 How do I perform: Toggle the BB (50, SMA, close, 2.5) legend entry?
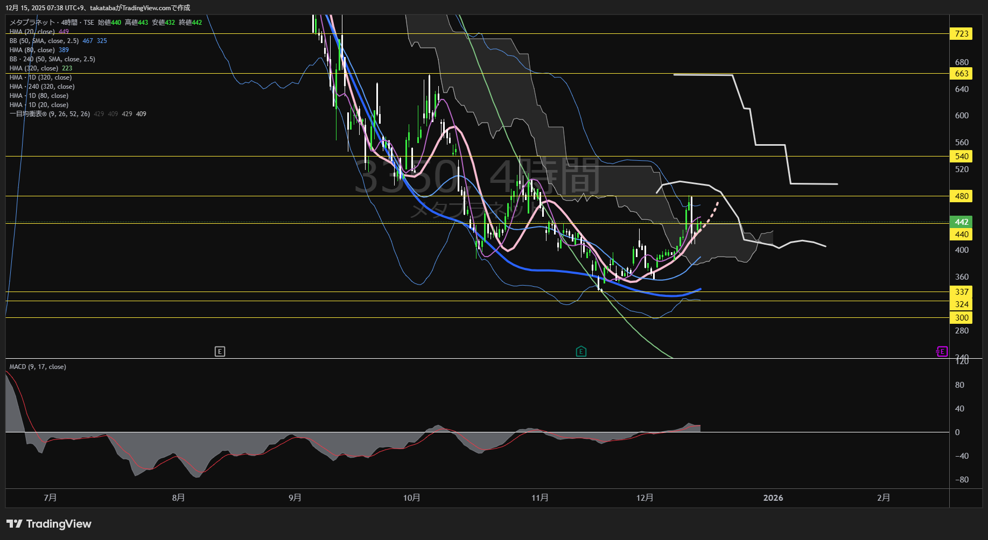(x=44, y=41)
